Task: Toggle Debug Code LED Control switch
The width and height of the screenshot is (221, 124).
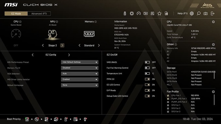Action: [147, 96]
